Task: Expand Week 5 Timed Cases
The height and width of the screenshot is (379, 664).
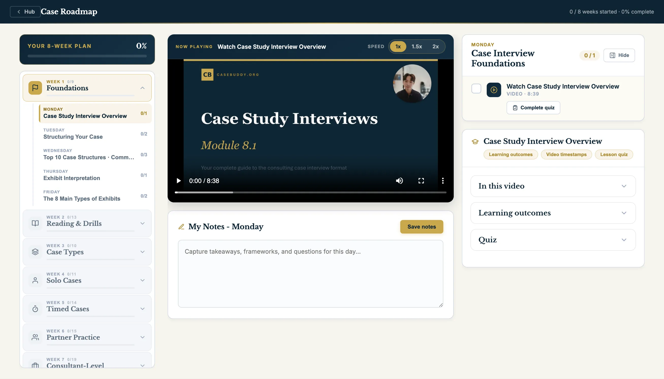Action: coord(143,309)
